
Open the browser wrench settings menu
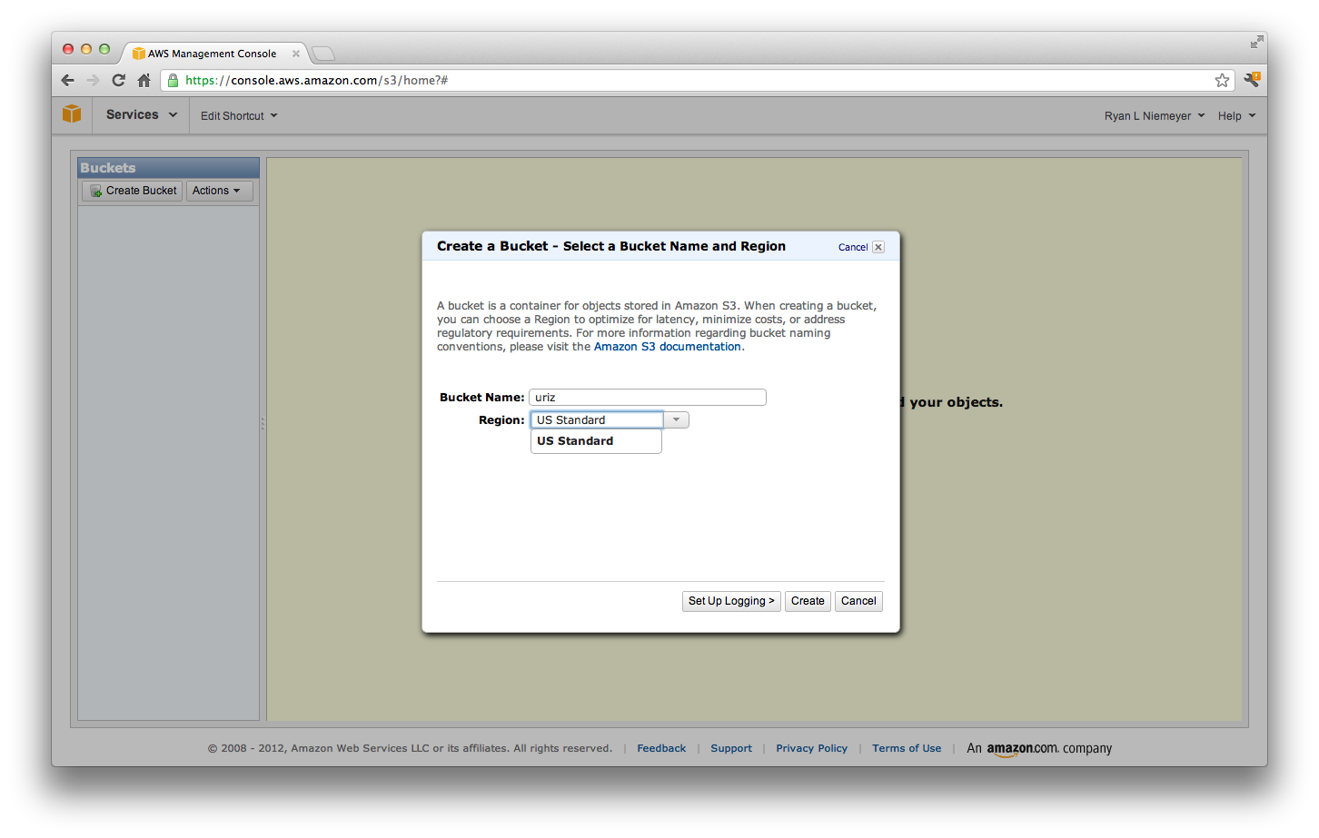coord(1251,80)
